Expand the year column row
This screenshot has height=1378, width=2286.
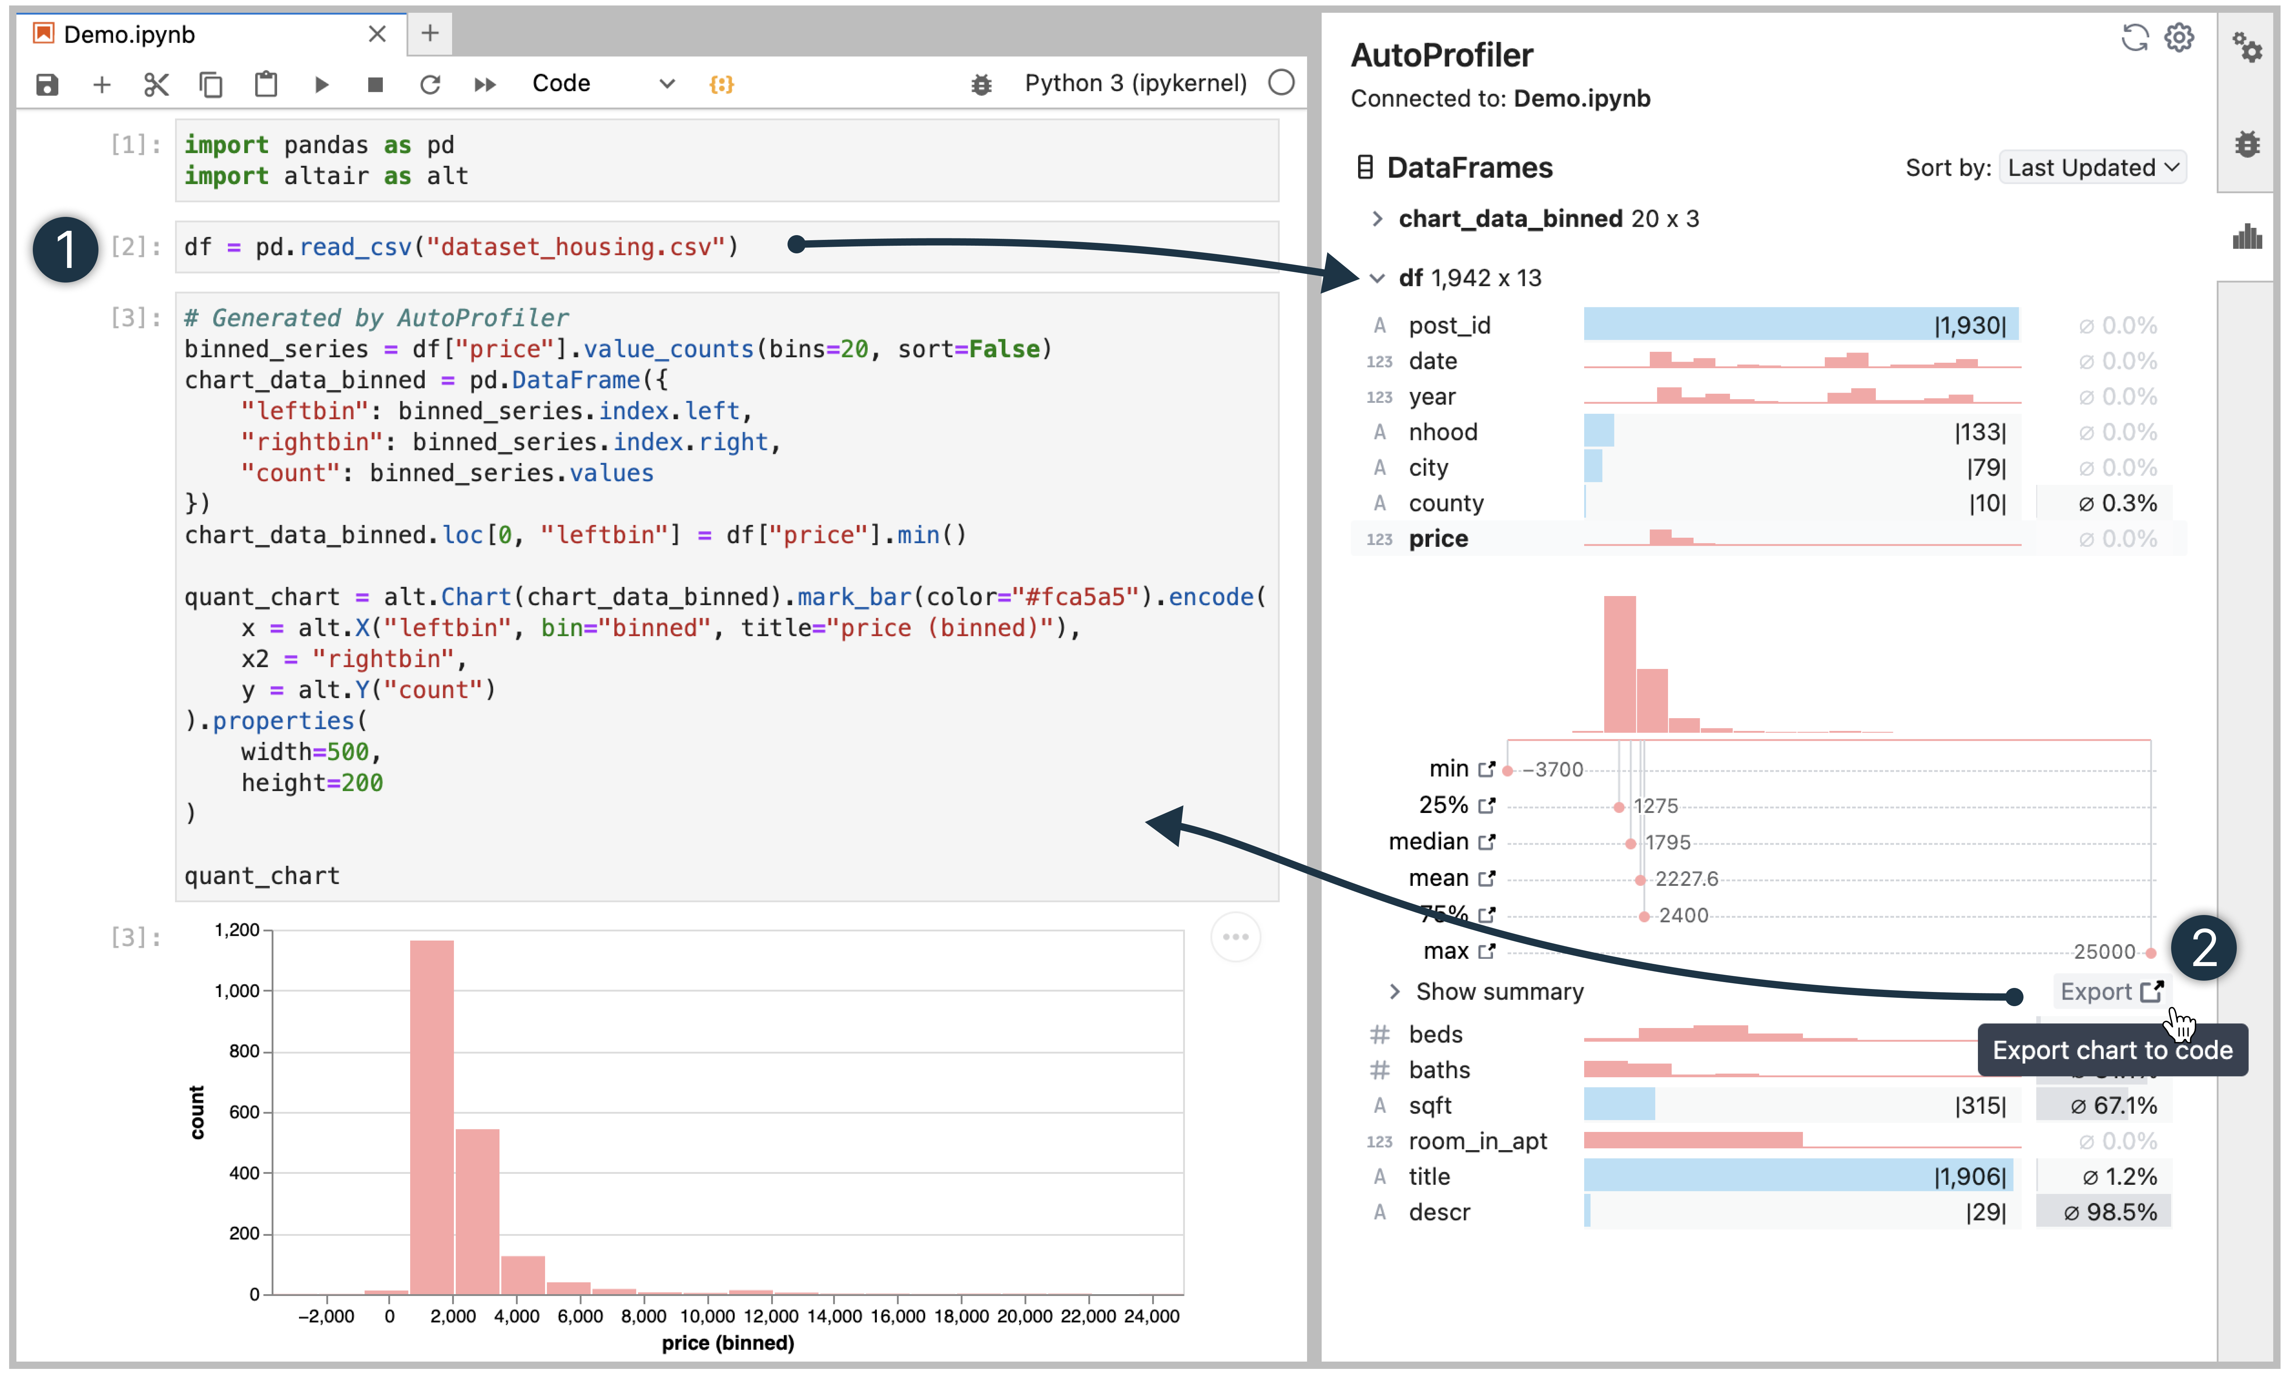click(x=1768, y=397)
